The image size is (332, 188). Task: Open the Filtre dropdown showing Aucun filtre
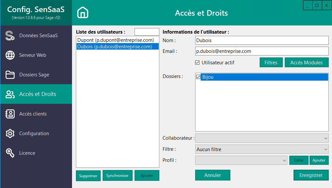[x=262, y=149]
